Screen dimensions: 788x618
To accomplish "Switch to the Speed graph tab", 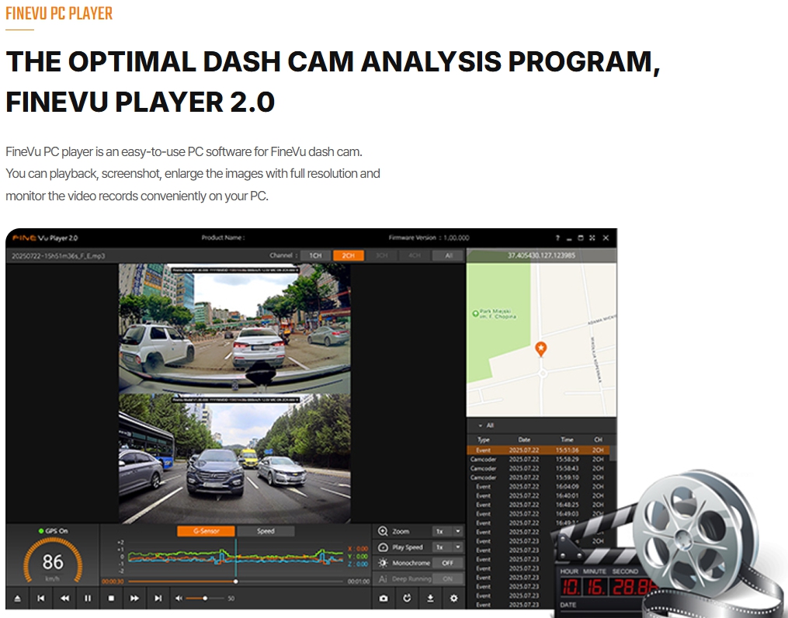I will [266, 532].
